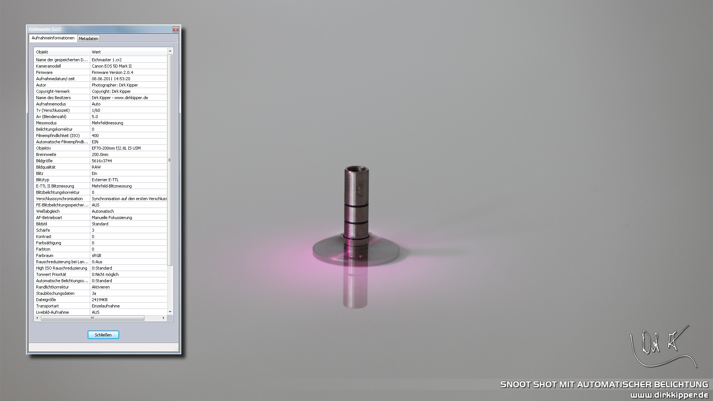Click the dialog resize grip corner
This screenshot has width=713, height=401.
(176, 349)
